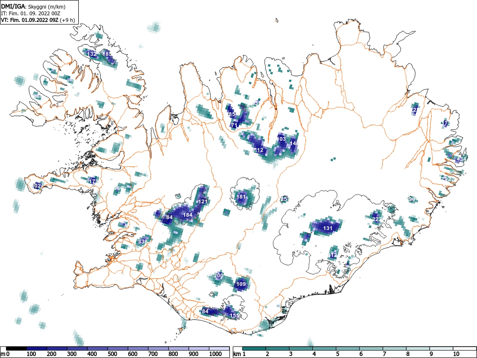Click the '285' visibility value
The height and width of the screenshot is (358, 477).
[x=231, y=114]
